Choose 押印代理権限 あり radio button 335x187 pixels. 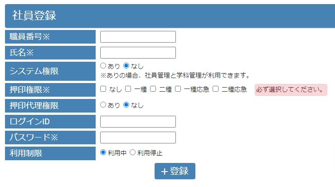(x=103, y=105)
